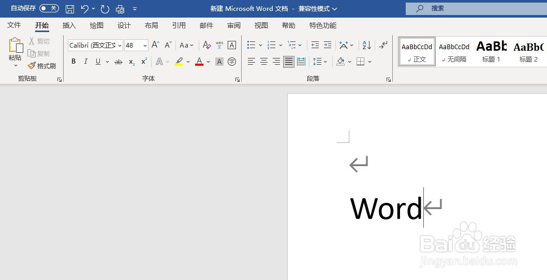Toggle strikethrough formatting

[119, 62]
